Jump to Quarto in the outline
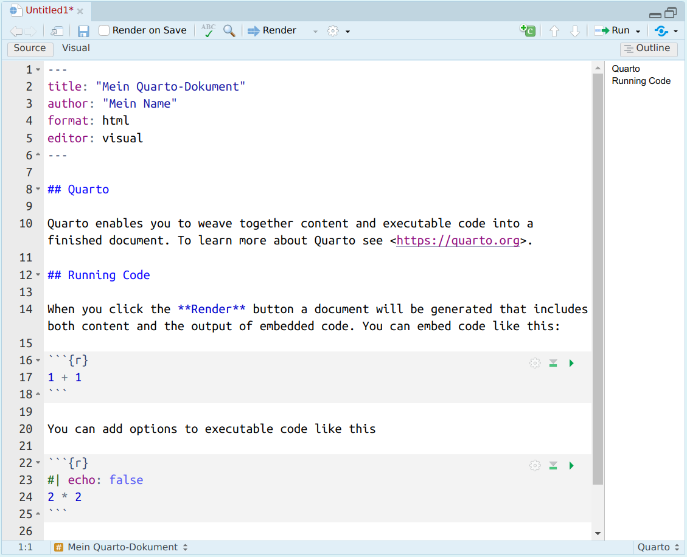The image size is (687, 557). [626, 69]
